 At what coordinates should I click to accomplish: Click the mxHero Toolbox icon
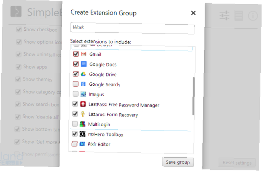pyautogui.click(x=82, y=134)
